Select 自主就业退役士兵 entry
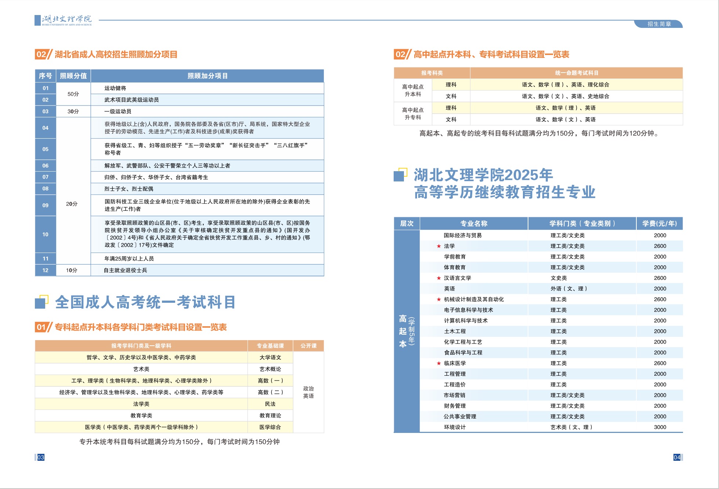719x489 pixels. pos(125,270)
